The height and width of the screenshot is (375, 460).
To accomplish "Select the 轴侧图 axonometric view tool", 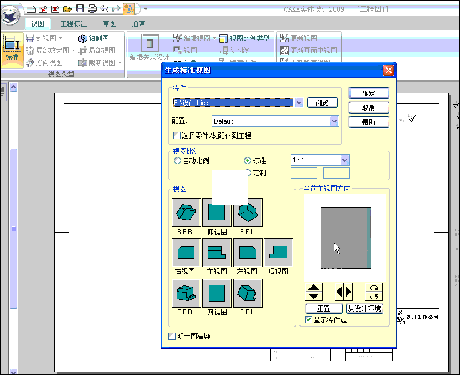I will [93, 38].
